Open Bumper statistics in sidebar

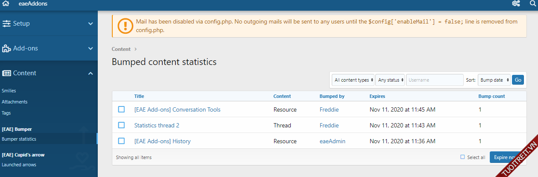point(19,139)
